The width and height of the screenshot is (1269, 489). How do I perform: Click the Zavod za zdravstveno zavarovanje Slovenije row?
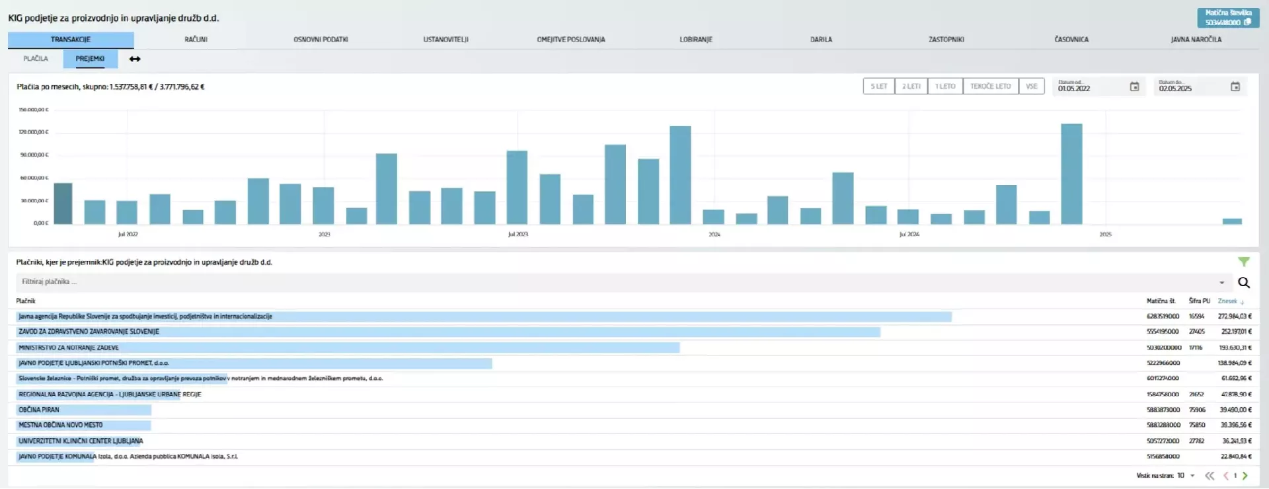pyautogui.click(x=89, y=332)
